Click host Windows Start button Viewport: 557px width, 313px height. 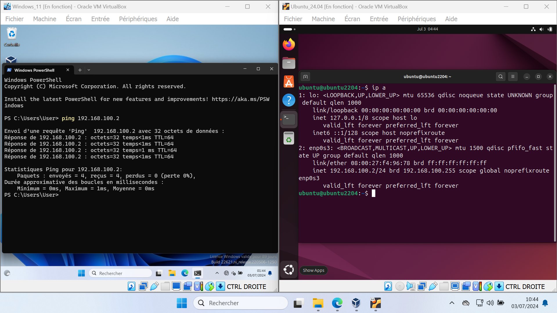182,303
